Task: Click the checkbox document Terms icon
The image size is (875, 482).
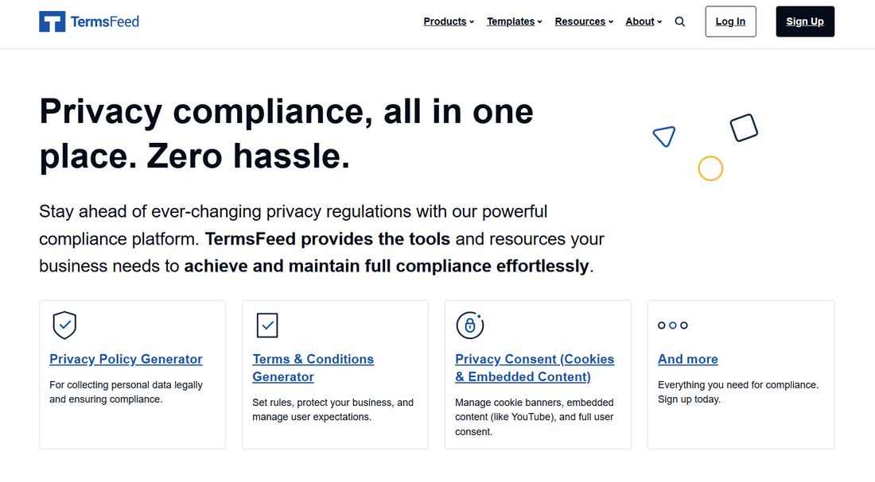Action: click(x=267, y=325)
